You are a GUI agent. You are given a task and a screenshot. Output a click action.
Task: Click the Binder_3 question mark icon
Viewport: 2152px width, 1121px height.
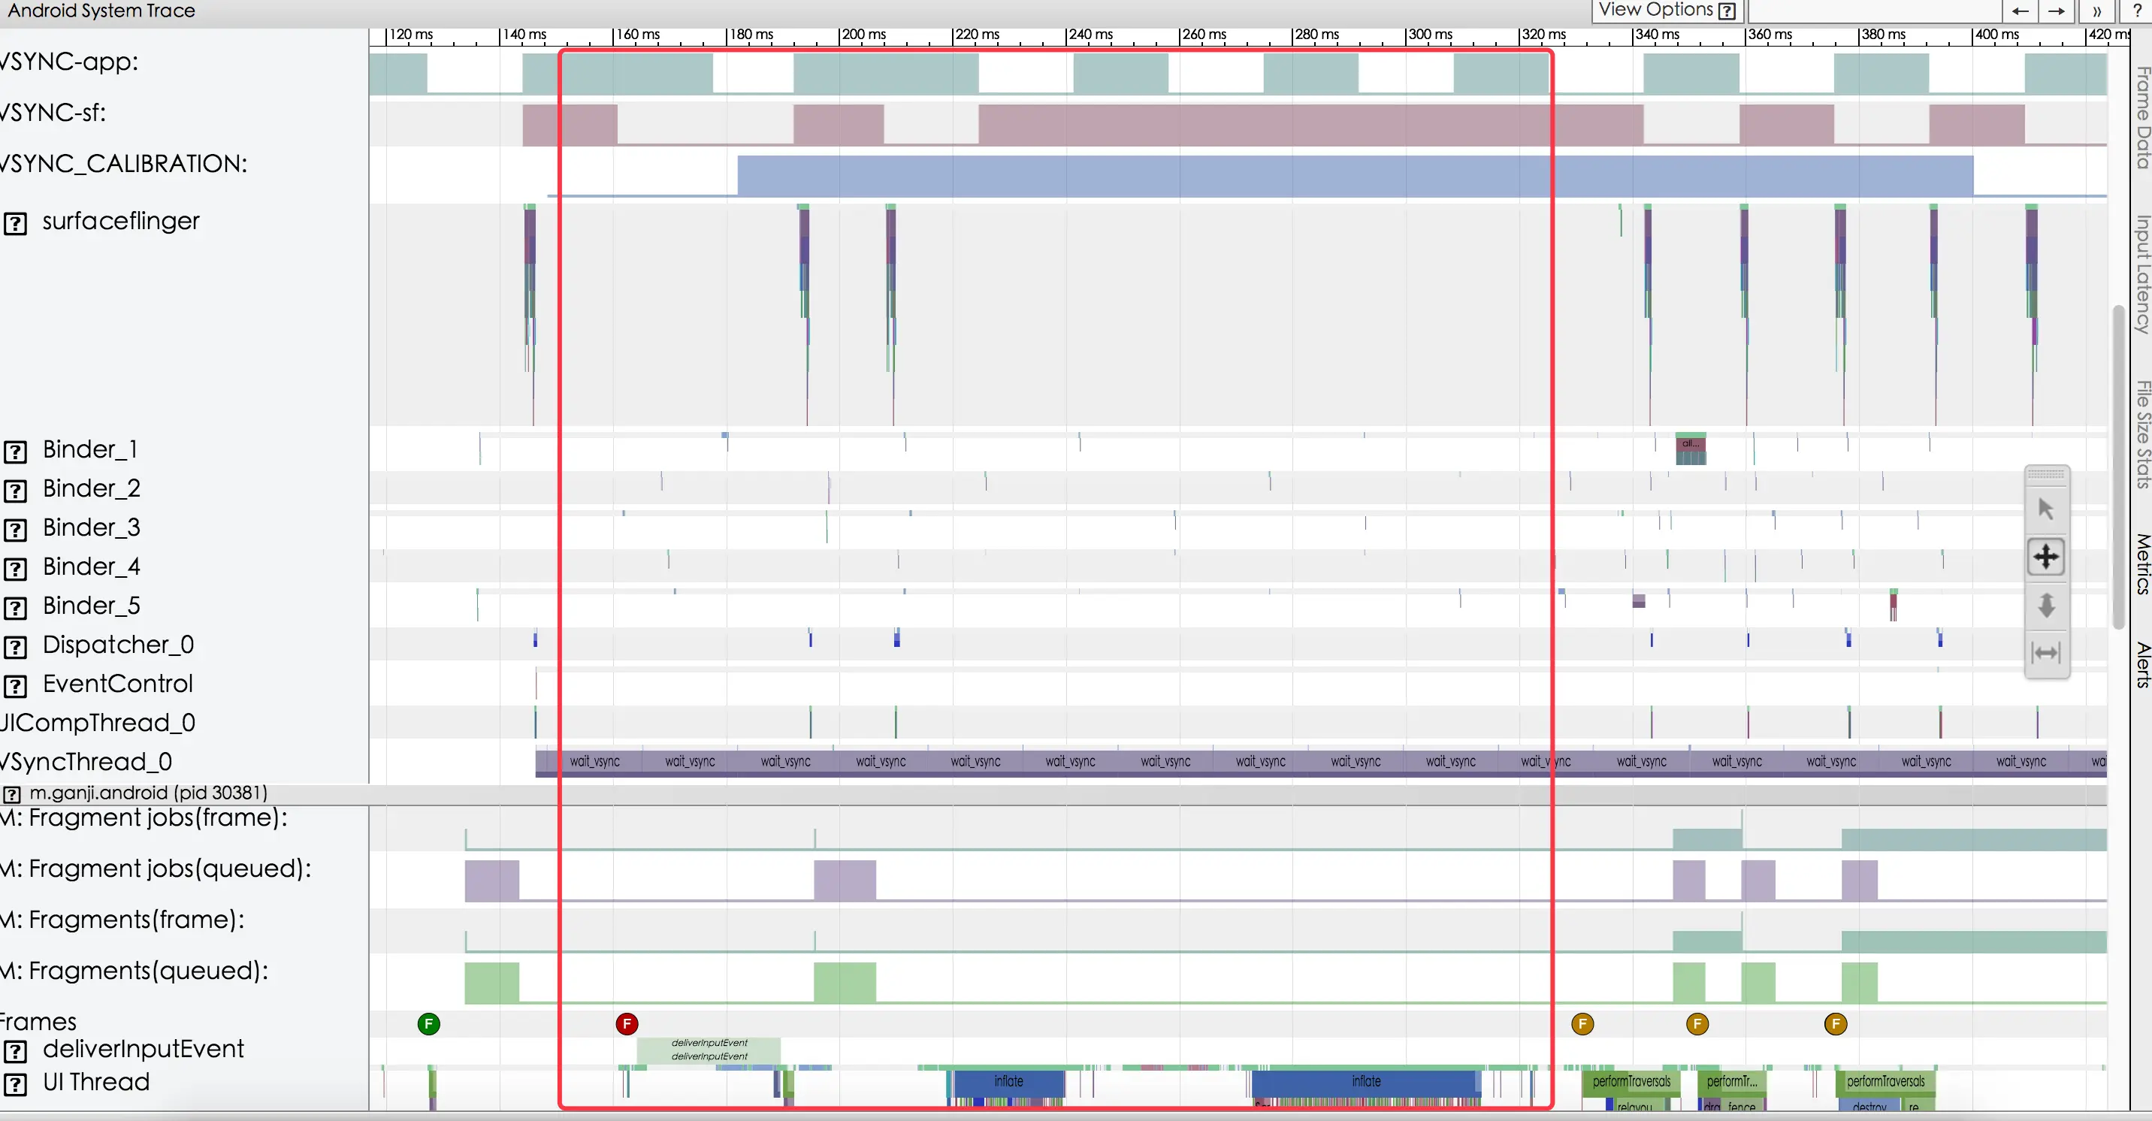tap(16, 529)
